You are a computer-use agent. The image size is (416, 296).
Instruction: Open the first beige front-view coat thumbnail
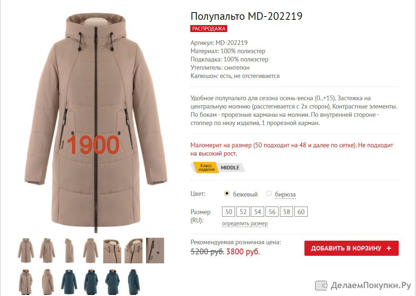click(26, 250)
